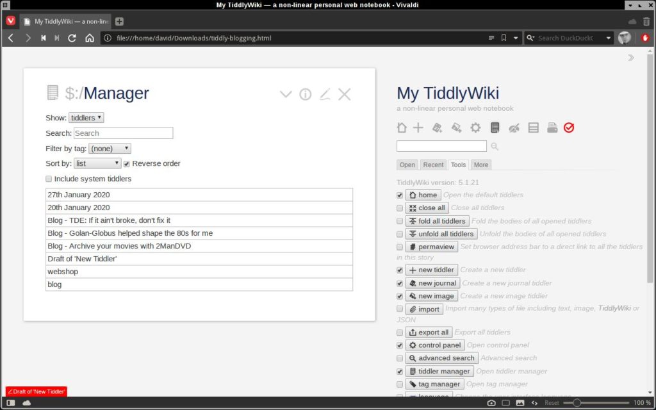
Task: Open control panel via the sidebar gear icon
Action: (475, 127)
